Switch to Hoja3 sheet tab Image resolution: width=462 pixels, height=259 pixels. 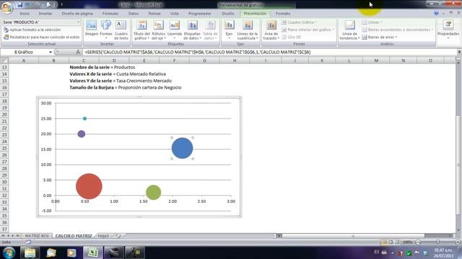103,236
